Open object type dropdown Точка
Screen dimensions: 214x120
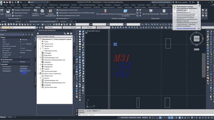tap(12, 35)
